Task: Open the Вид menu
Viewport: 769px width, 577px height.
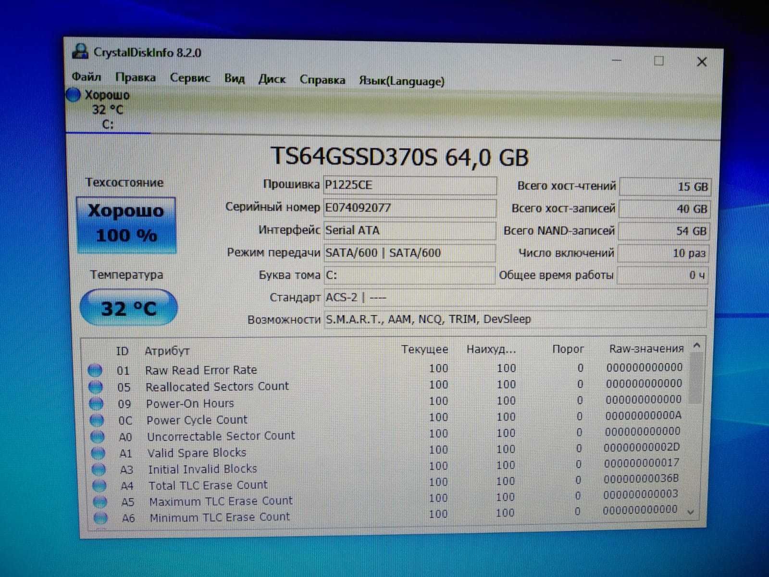Action: [x=234, y=78]
